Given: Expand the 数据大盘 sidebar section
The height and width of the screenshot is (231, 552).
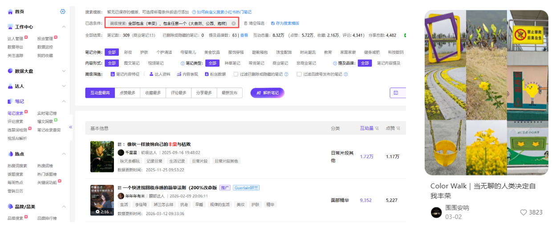Looking at the screenshot, I should point(64,71).
